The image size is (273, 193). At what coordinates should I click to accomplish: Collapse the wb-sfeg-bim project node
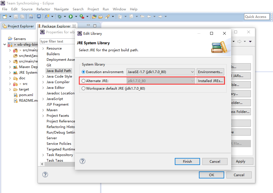[4, 44]
